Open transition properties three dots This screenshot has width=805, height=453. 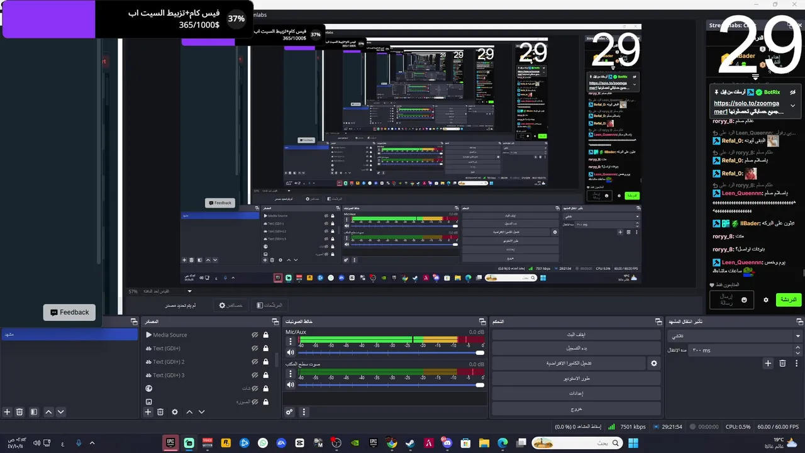[796, 363]
